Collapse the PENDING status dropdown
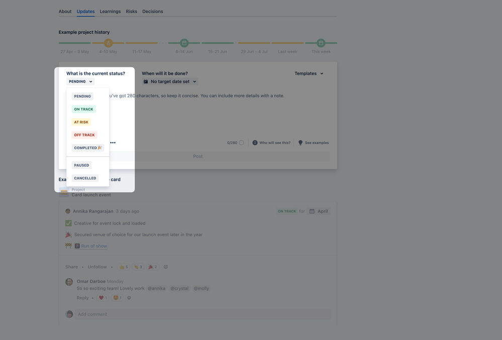This screenshot has width=502, height=340. tap(80, 81)
